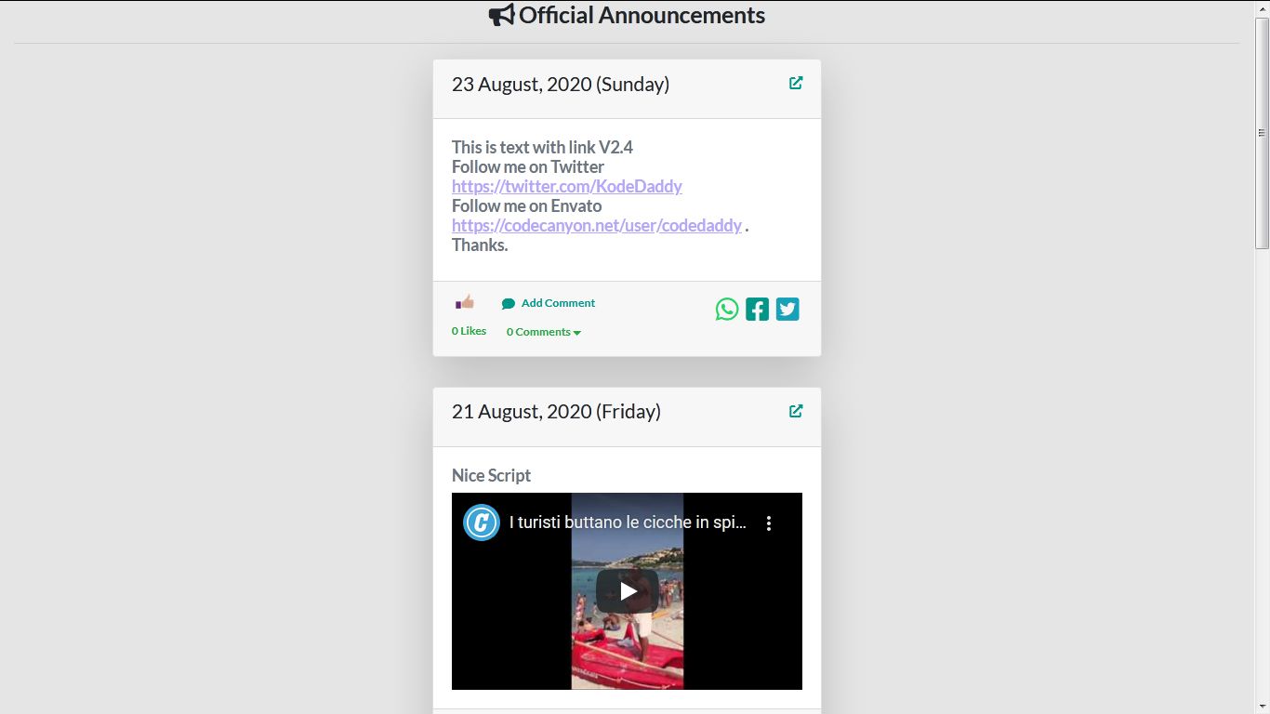
Task: Share the announcement on Twitter
Action: coord(787,309)
